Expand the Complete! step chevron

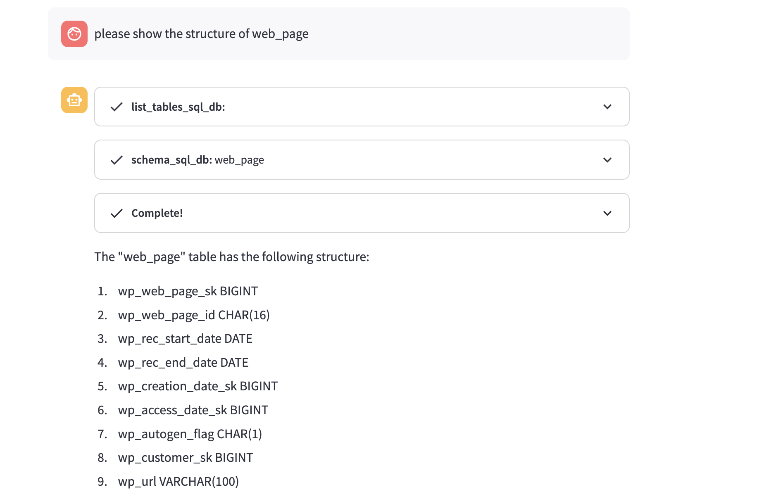607,213
